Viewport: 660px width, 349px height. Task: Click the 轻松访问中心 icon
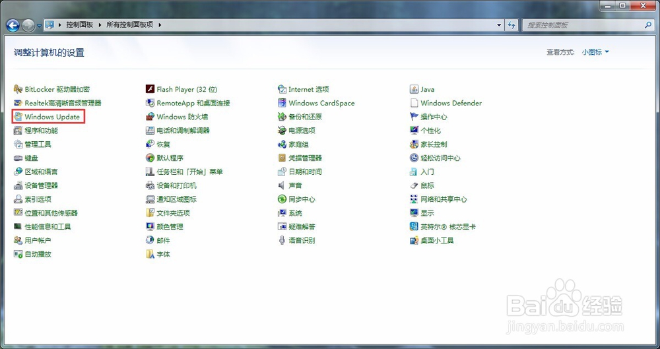pos(414,158)
